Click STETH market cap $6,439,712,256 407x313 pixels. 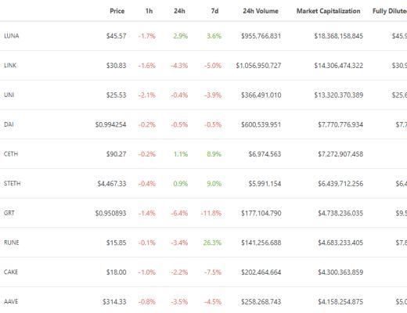pyautogui.click(x=340, y=184)
